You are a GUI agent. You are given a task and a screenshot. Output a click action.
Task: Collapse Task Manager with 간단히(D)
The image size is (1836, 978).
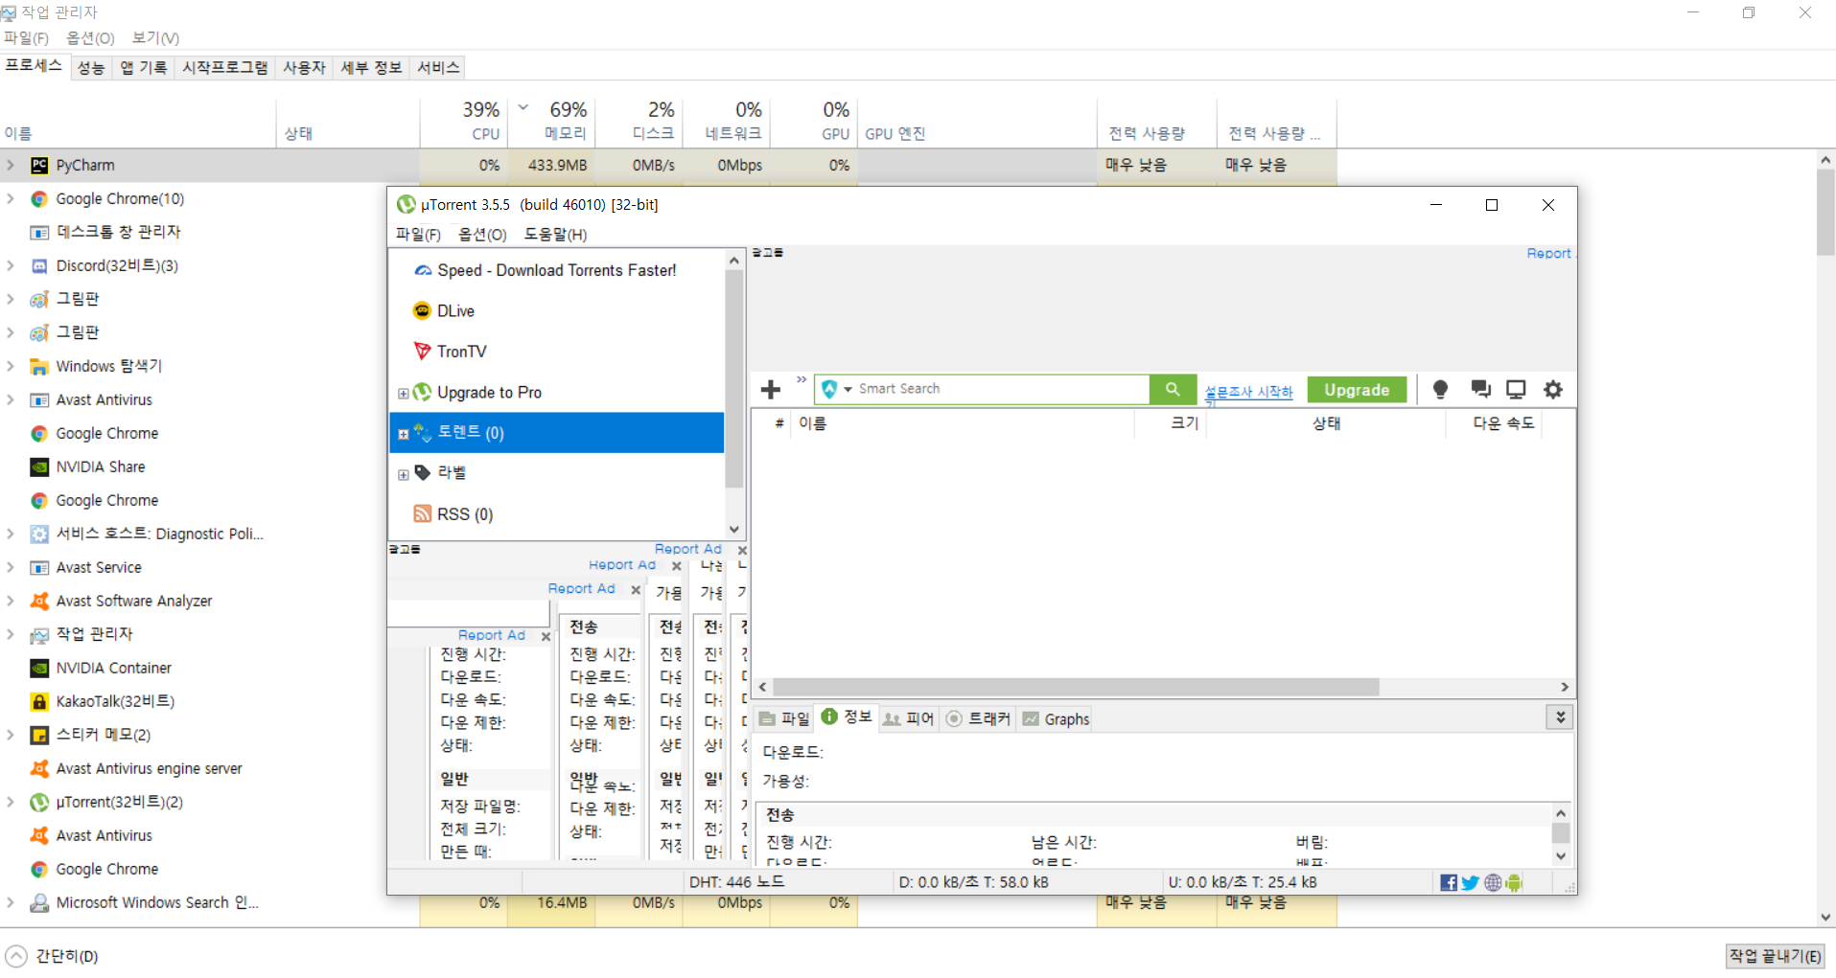tap(53, 956)
